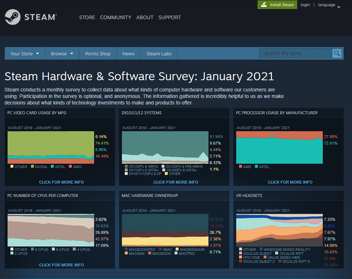The width and height of the screenshot is (352, 279).
Task: Click the search magnifier icon
Action: (x=337, y=53)
